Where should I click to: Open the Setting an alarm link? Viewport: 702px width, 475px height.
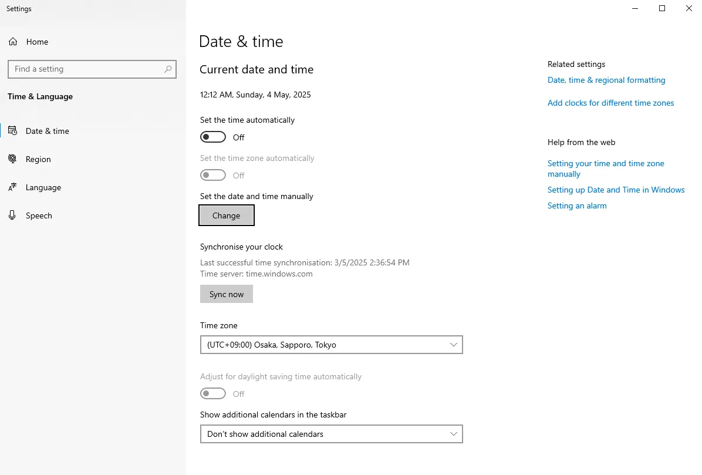pos(577,206)
